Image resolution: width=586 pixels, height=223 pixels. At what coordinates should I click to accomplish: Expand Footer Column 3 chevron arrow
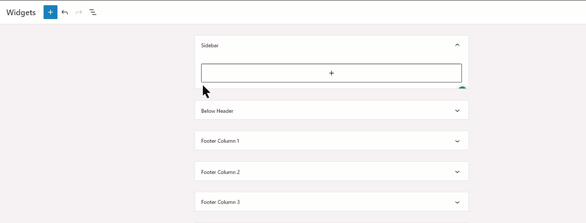point(457,202)
